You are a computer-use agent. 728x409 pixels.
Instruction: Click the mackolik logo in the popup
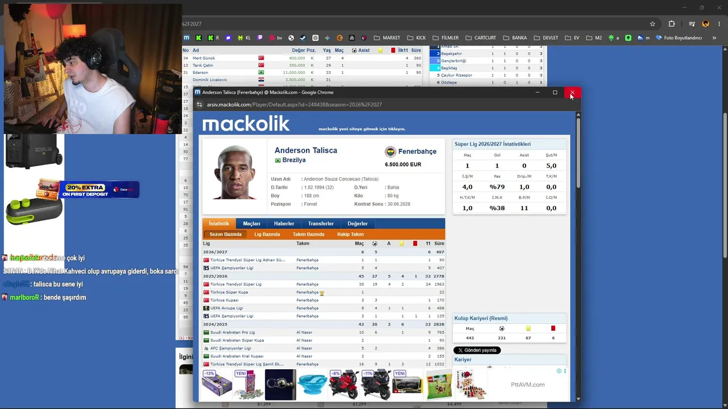pos(246,123)
